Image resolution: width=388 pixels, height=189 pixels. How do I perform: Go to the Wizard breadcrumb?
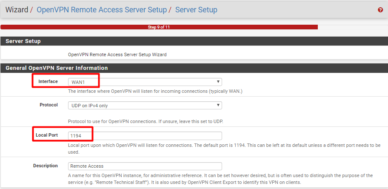click(x=17, y=9)
